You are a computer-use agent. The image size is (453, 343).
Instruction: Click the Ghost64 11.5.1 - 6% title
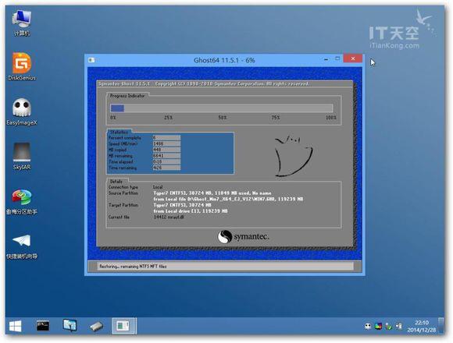coord(224,60)
